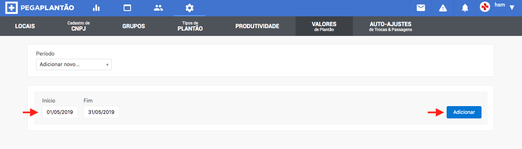Select the Grupos tab

[133, 26]
